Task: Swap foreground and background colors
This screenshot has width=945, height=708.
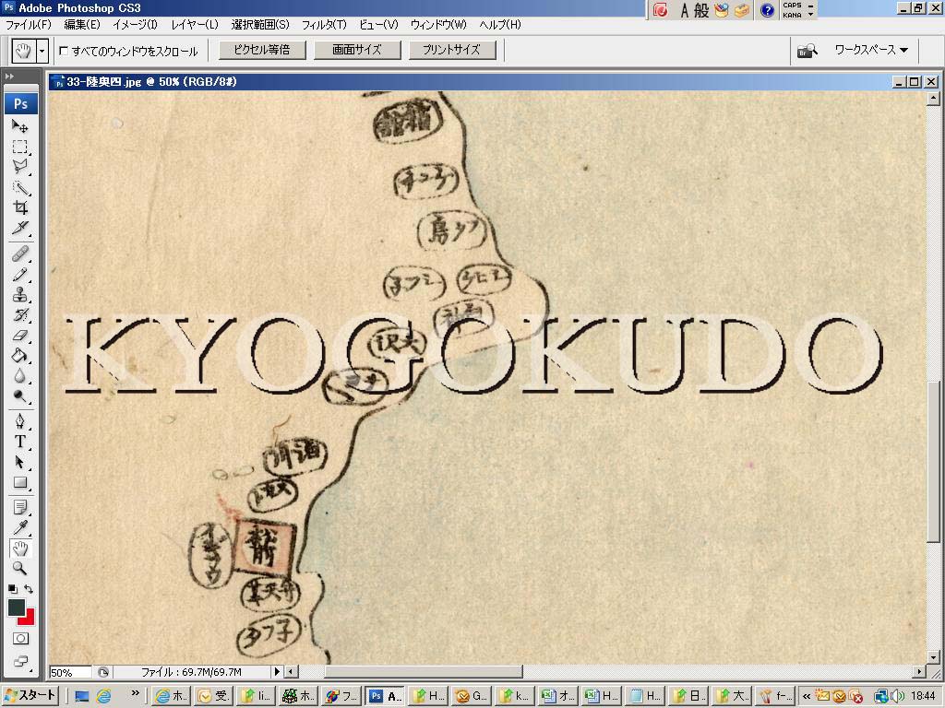Action: [30, 588]
